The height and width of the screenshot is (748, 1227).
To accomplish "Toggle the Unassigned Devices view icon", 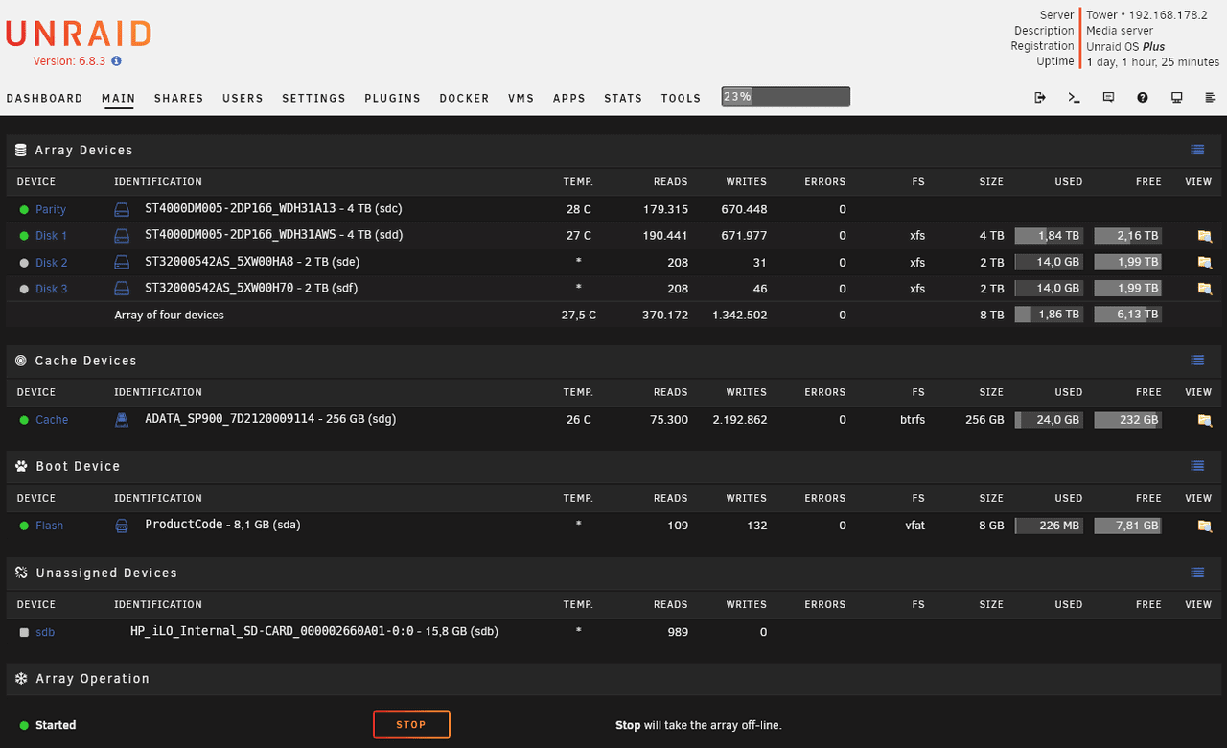I will pos(1197,573).
